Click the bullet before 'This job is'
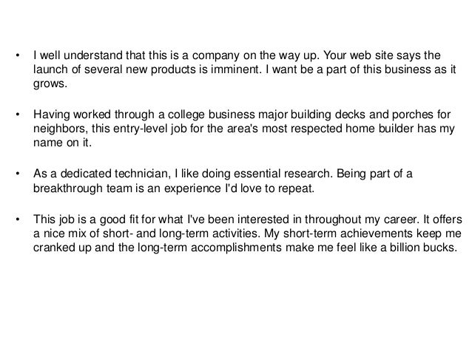Image resolution: width=472 pixels, height=354 pixels. coord(18,219)
